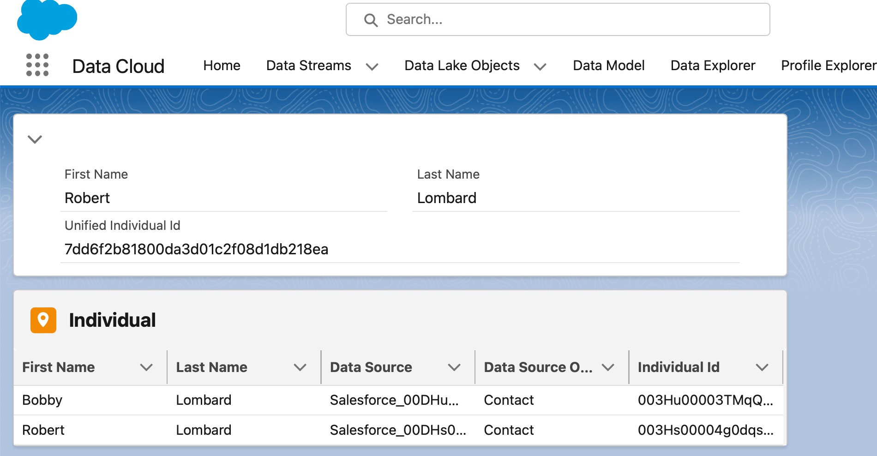Click the search magnifier icon
The width and height of the screenshot is (877, 456).
[x=371, y=20]
